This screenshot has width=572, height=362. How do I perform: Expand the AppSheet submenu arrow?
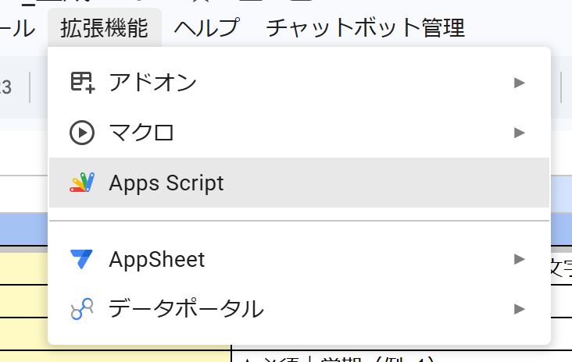[x=520, y=259]
